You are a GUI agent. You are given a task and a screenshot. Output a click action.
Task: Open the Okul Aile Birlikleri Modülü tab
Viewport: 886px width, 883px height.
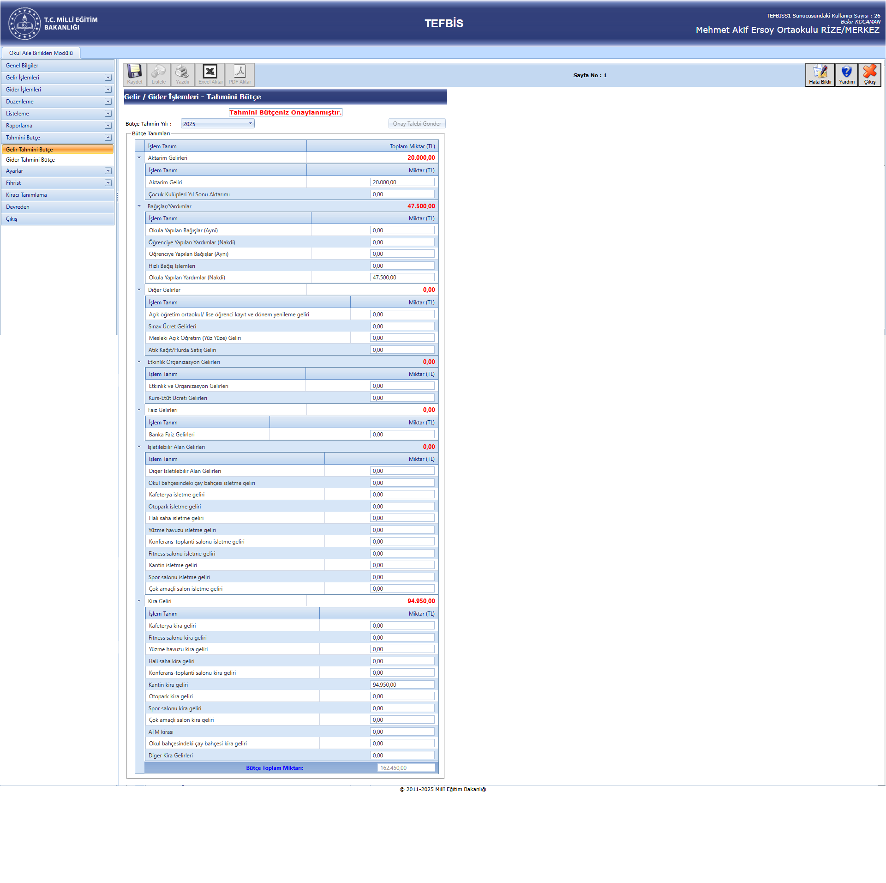click(x=41, y=53)
